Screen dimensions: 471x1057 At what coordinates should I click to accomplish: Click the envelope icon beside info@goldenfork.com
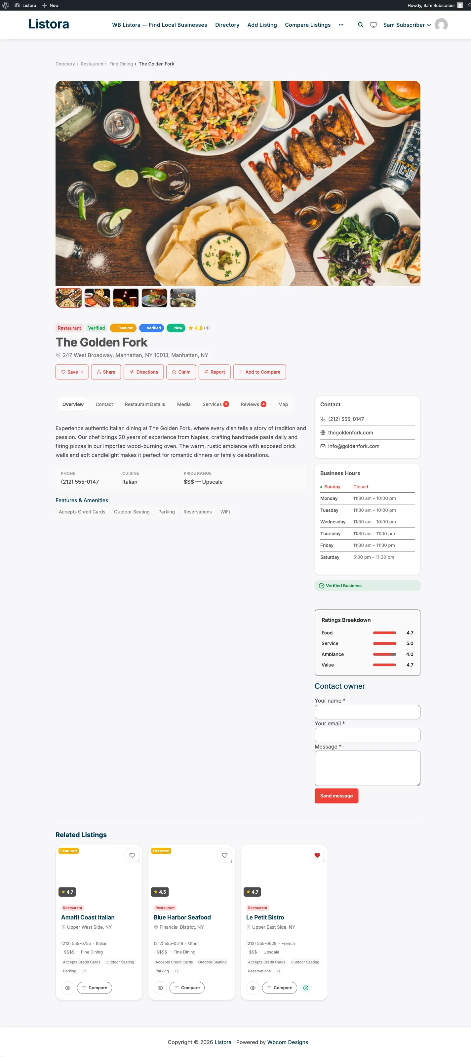[x=323, y=446]
